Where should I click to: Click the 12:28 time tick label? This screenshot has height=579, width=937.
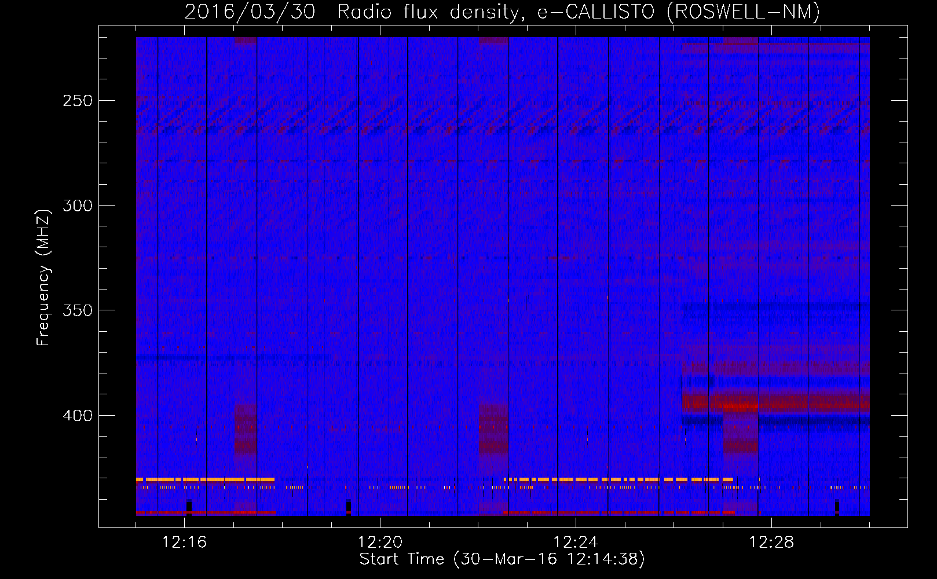click(x=771, y=543)
